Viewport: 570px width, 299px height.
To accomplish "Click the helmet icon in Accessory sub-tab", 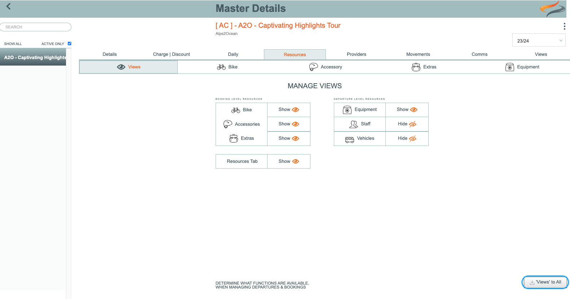I will click(314, 67).
